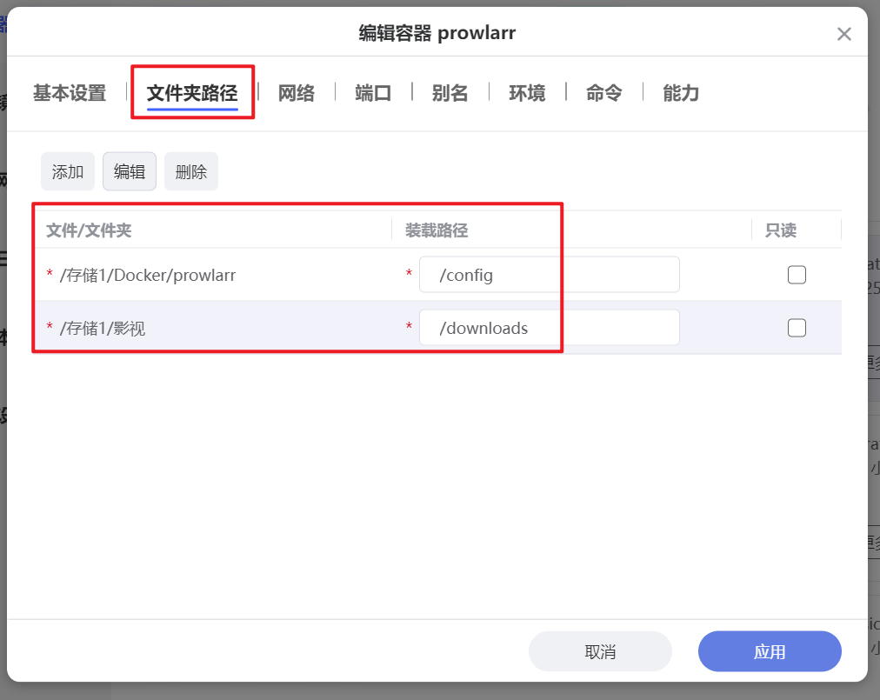Focus the /downloads mount path field
The width and height of the screenshot is (880, 700).
pyautogui.click(x=550, y=327)
